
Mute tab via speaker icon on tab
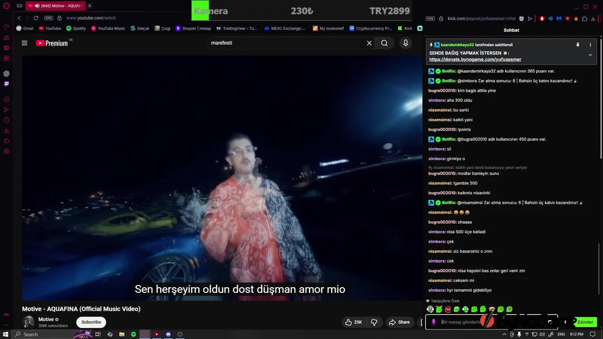(37, 6)
